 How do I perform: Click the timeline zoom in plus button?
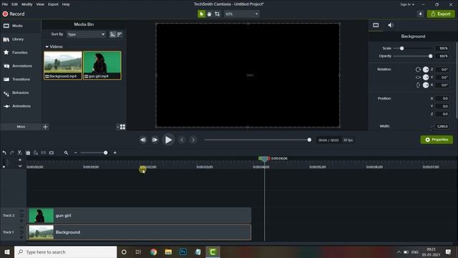click(x=114, y=153)
